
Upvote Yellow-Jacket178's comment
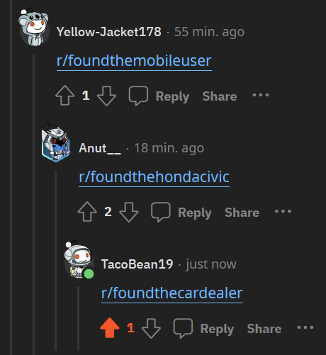tap(64, 96)
